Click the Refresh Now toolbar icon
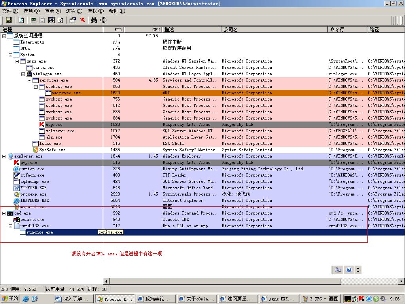Screen dimensions: 405x304 coord(21,20)
